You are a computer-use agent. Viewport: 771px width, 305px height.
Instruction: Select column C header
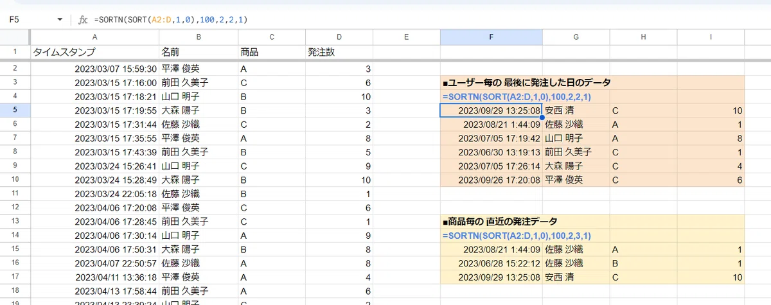coord(272,38)
